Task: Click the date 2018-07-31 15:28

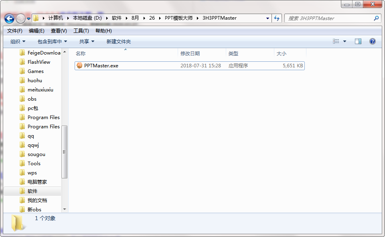Action: pos(201,66)
